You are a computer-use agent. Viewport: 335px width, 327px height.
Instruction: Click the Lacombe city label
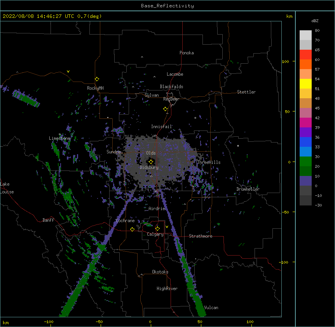tap(175, 74)
